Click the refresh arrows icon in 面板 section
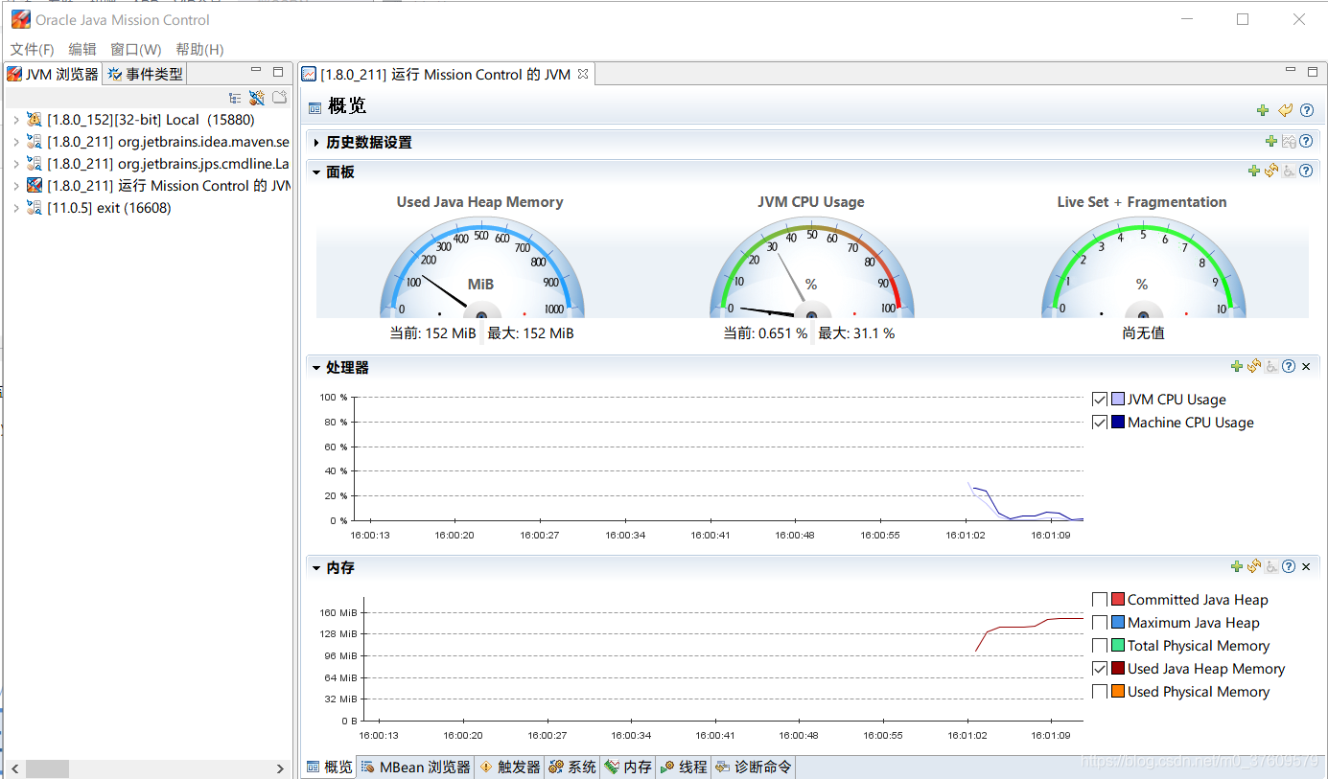This screenshot has width=1328, height=779. point(1271,171)
